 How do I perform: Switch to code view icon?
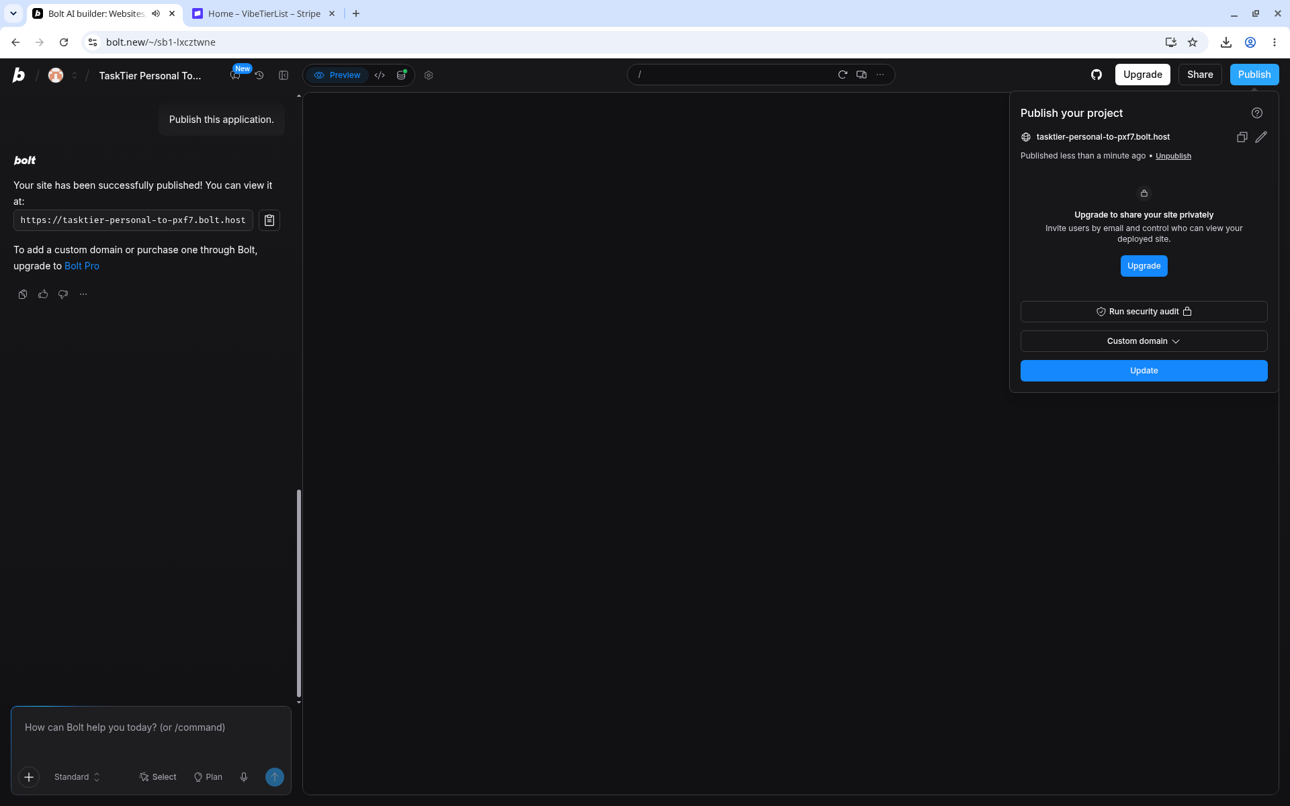coord(380,75)
